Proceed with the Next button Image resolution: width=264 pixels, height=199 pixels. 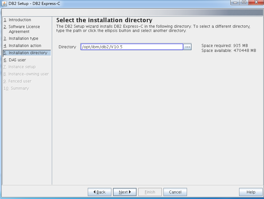125,192
